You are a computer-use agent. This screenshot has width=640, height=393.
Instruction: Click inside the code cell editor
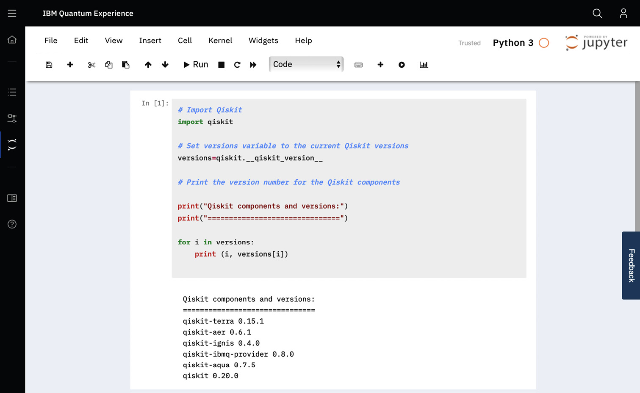(349, 188)
